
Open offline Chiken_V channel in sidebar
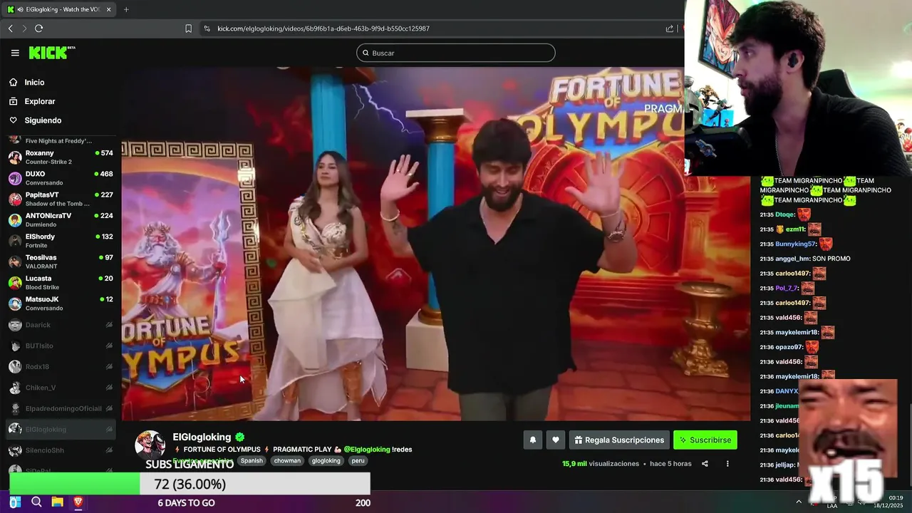click(60, 388)
